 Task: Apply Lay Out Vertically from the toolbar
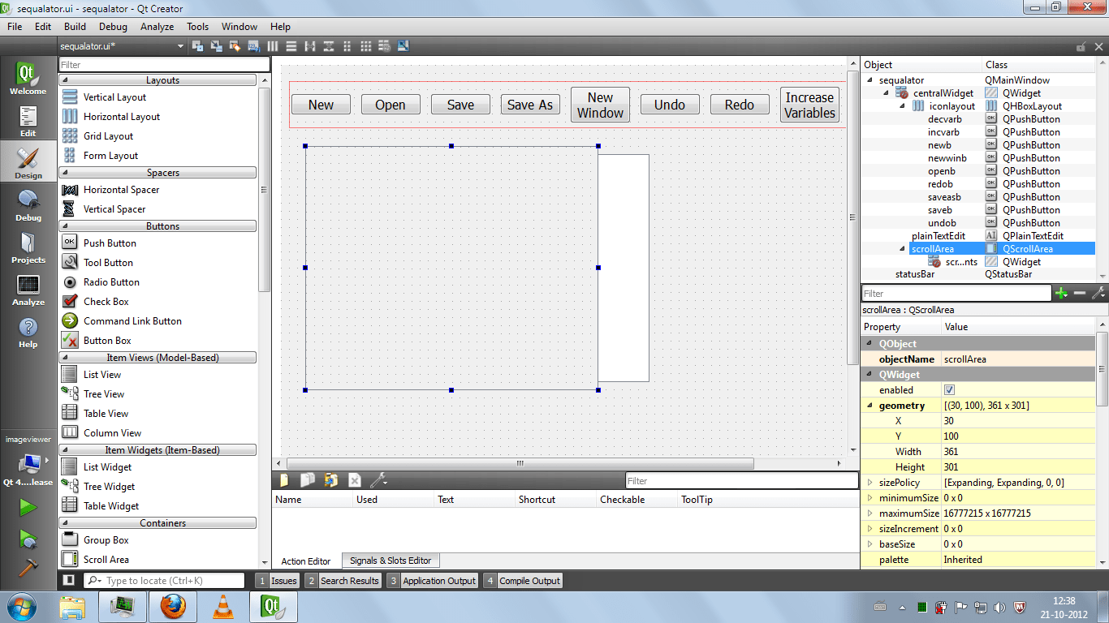point(291,46)
